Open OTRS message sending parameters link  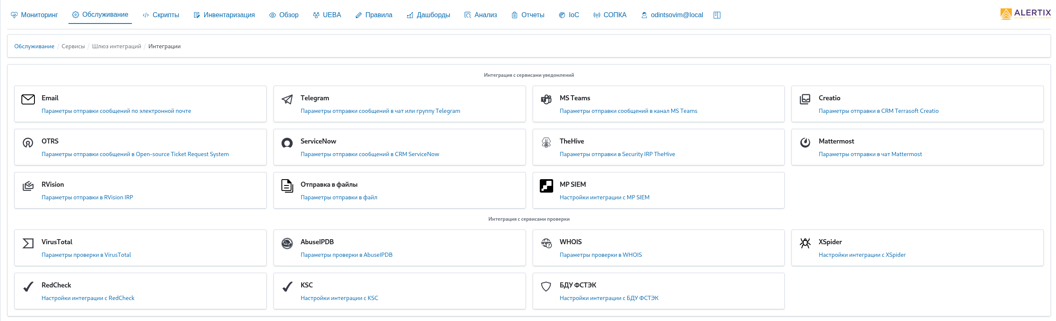click(x=135, y=154)
